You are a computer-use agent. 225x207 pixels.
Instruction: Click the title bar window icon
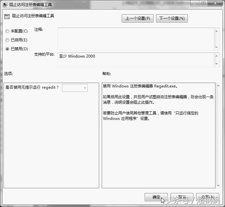[x=5, y=5]
